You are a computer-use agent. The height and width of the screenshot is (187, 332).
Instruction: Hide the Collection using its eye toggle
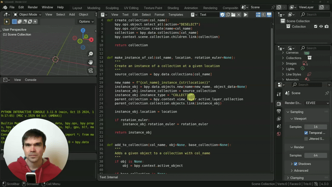(x=321, y=26)
